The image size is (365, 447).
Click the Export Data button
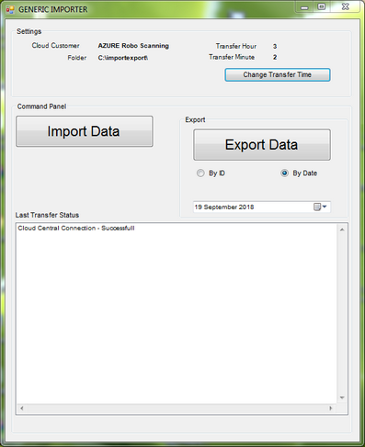click(262, 145)
